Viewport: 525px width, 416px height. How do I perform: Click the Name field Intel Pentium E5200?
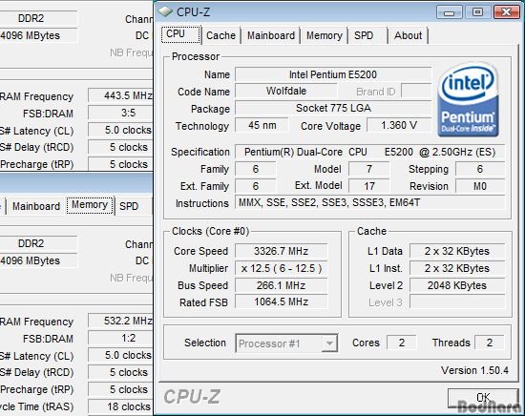click(x=333, y=74)
